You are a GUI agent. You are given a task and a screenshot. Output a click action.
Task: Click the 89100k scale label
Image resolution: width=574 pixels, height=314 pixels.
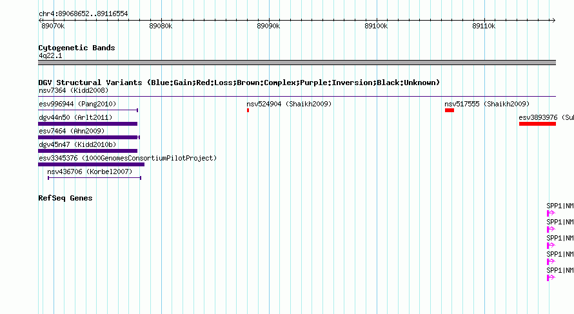point(376,26)
